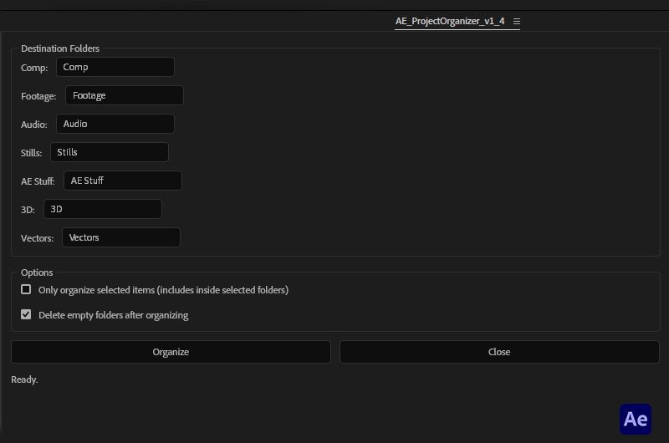Click the "AE Stuff:" field label text
Screen dimensions: 669x443
click(x=38, y=181)
